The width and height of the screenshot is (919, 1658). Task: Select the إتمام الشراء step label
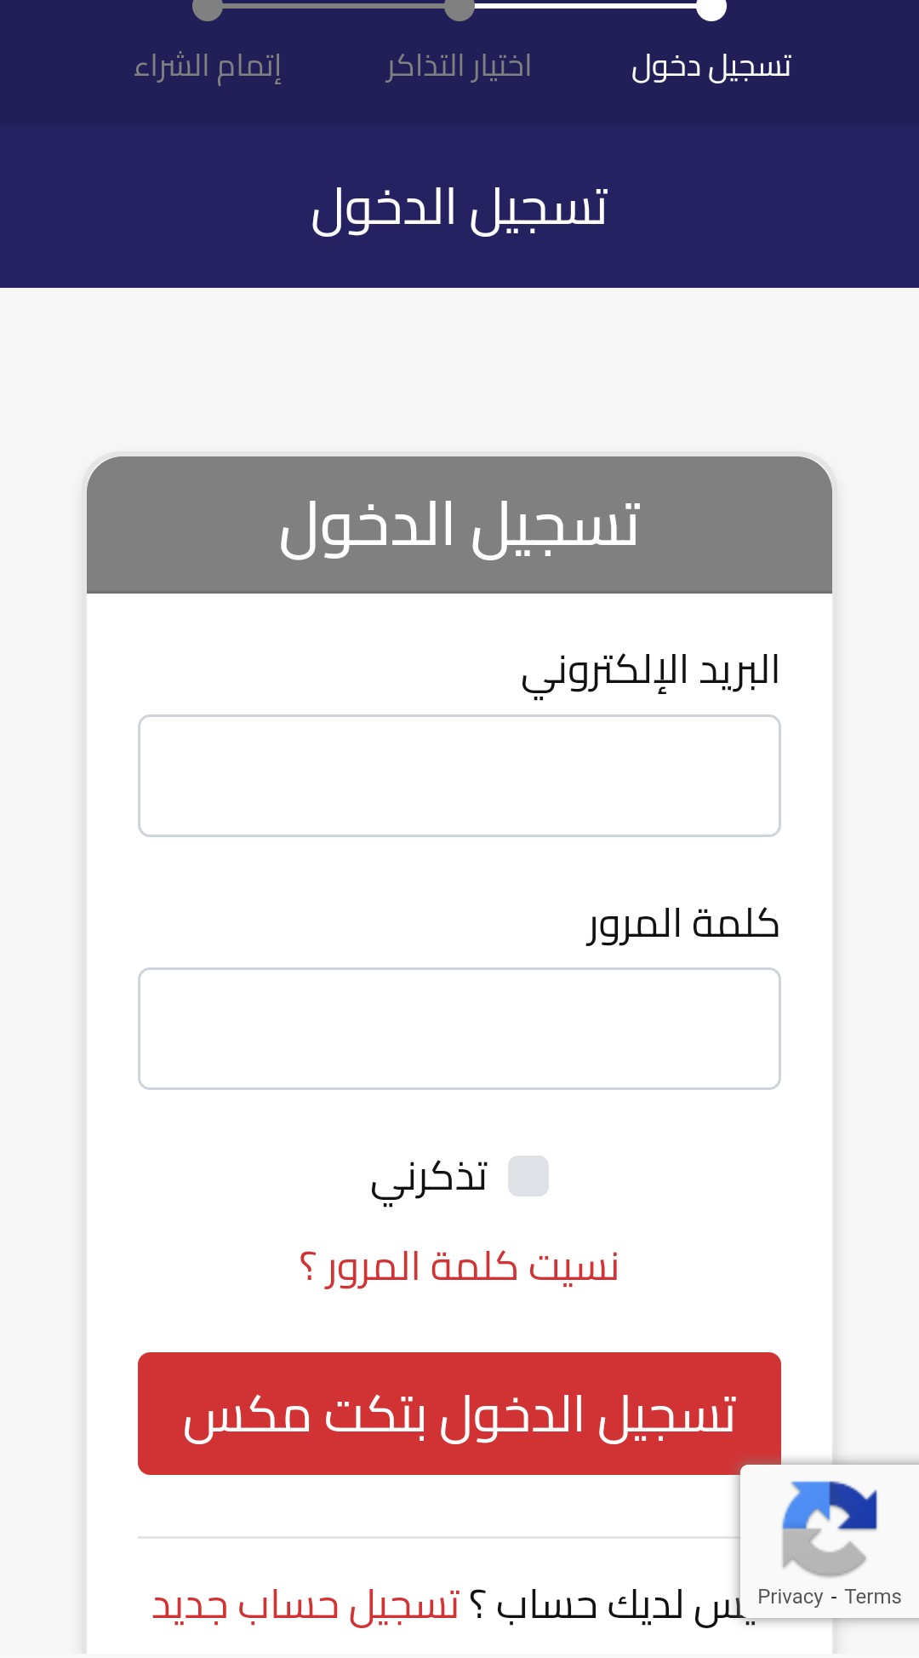pyautogui.click(x=208, y=66)
